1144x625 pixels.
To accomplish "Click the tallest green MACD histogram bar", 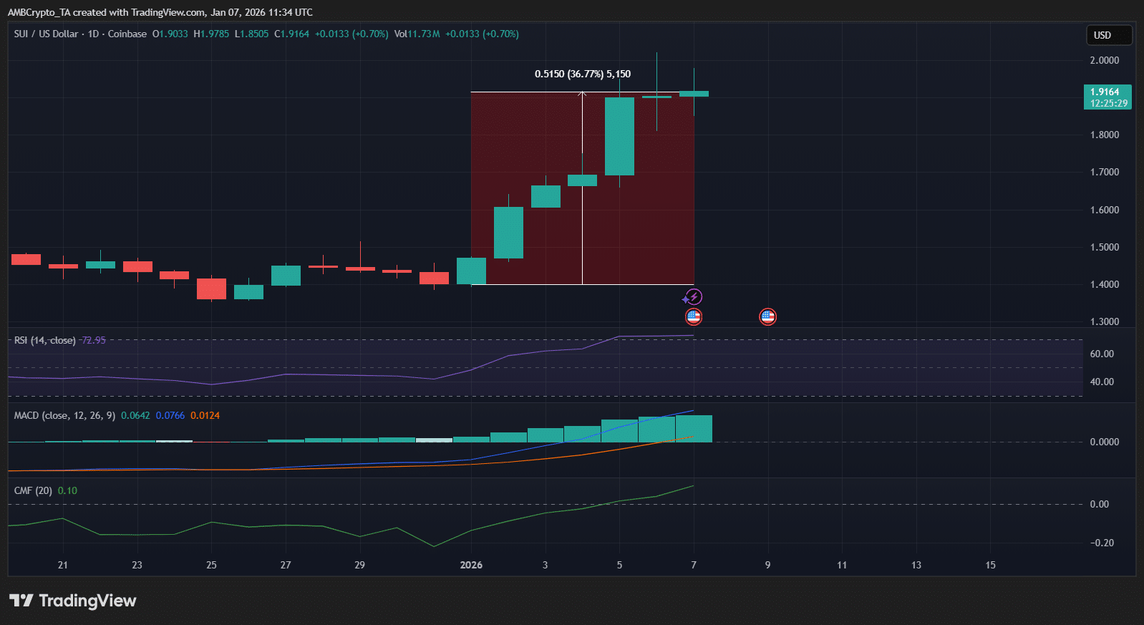I will (694, 428).
